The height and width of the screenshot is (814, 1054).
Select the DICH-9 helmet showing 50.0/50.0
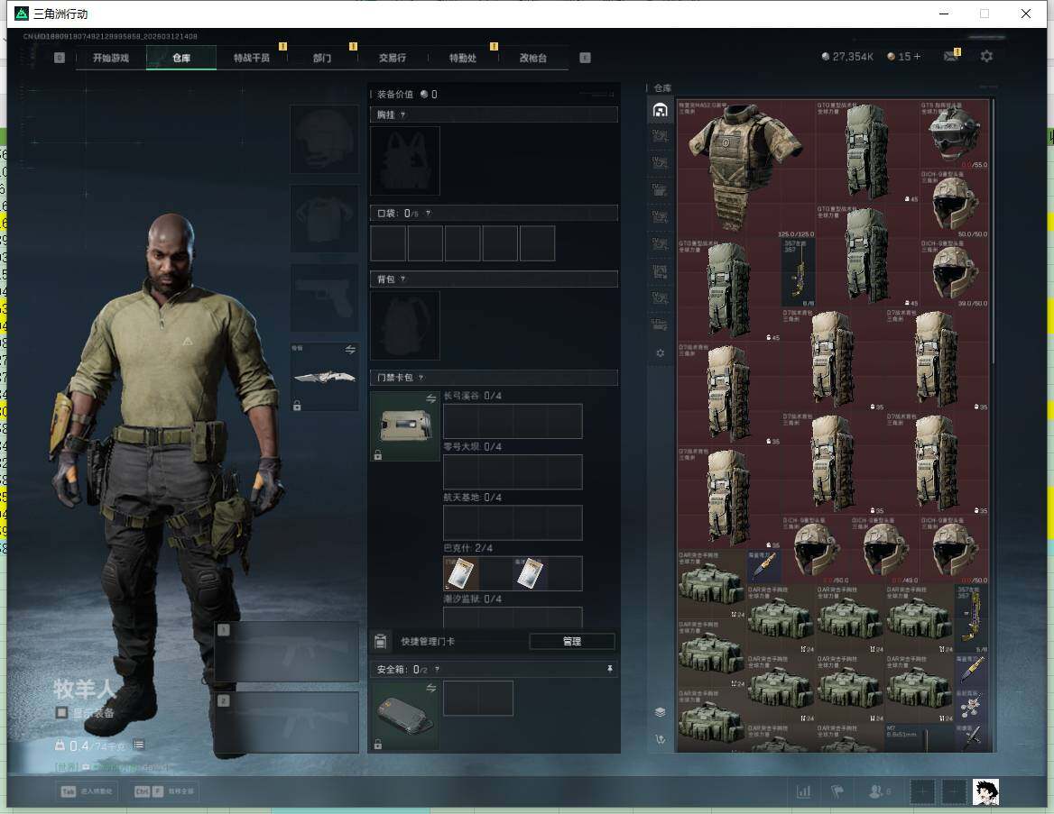(x=954, y=204)
